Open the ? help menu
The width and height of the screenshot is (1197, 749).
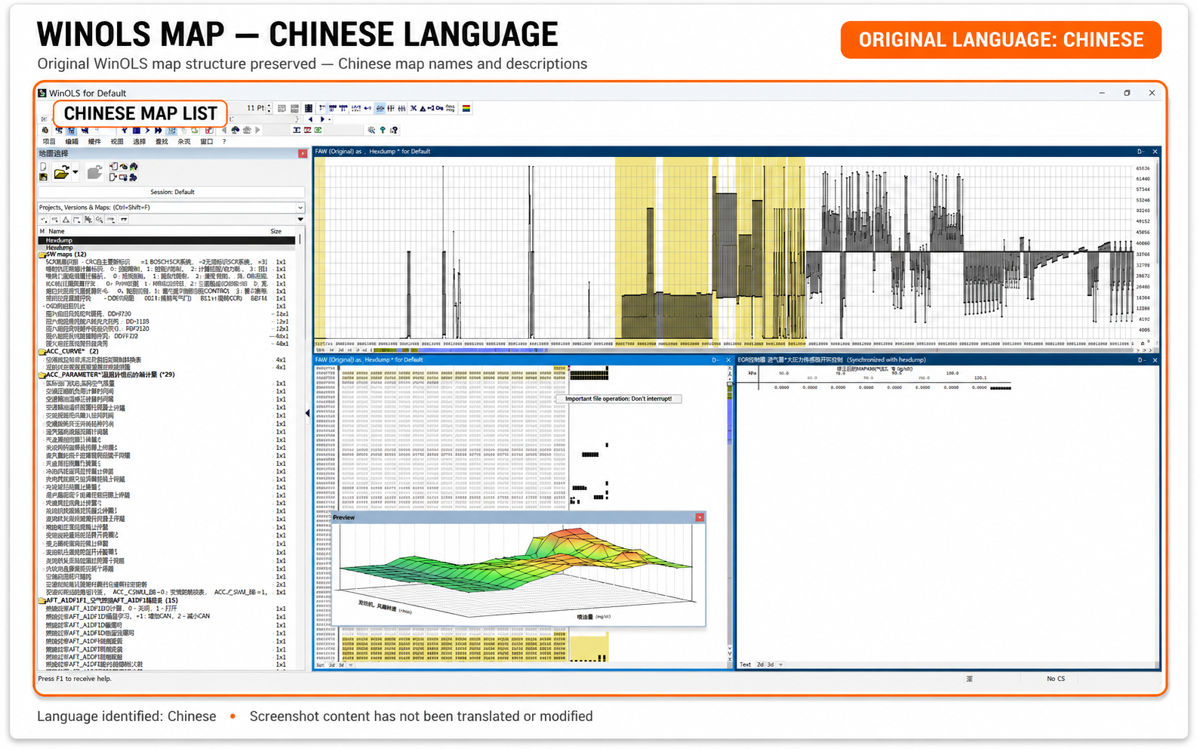pos(224,141)
